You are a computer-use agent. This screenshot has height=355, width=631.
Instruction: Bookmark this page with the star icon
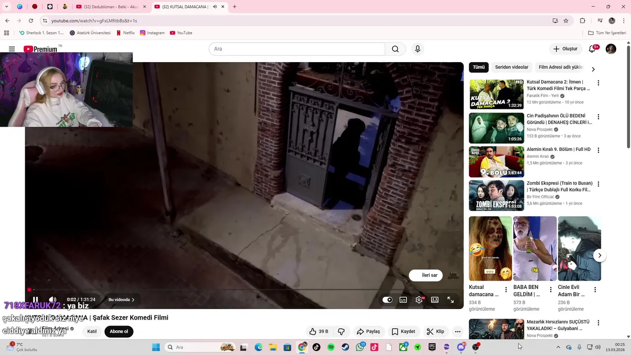(566, 21)
